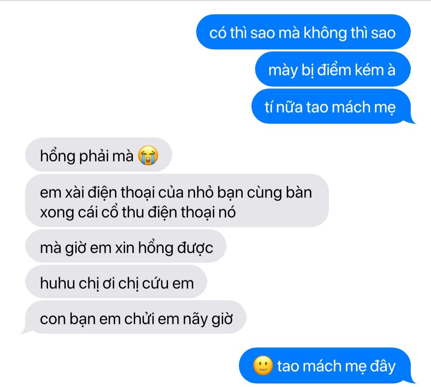Screen dimensions: 431x387
Task: Click the "huhu chị ơi chị cứu em" bubble
Action: pos(116,282)
